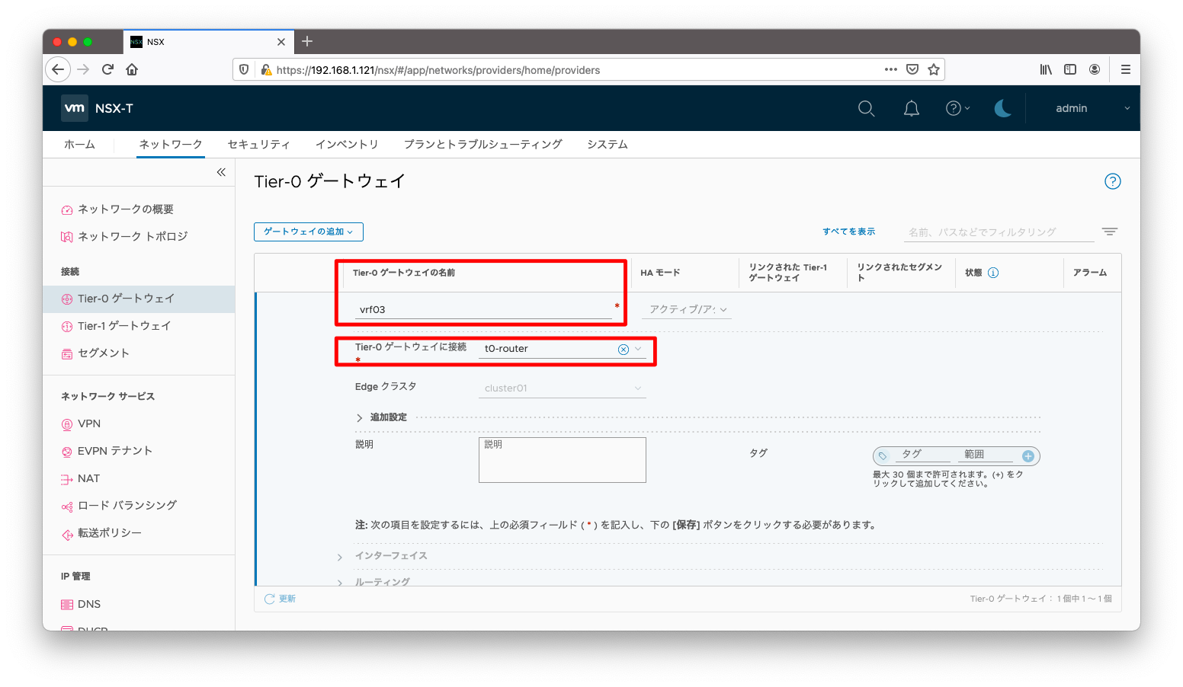This screenshot has height=687, width=1183.
Task: Clear the t0-router selection with X icon
Action: click(x=624, y=349)
